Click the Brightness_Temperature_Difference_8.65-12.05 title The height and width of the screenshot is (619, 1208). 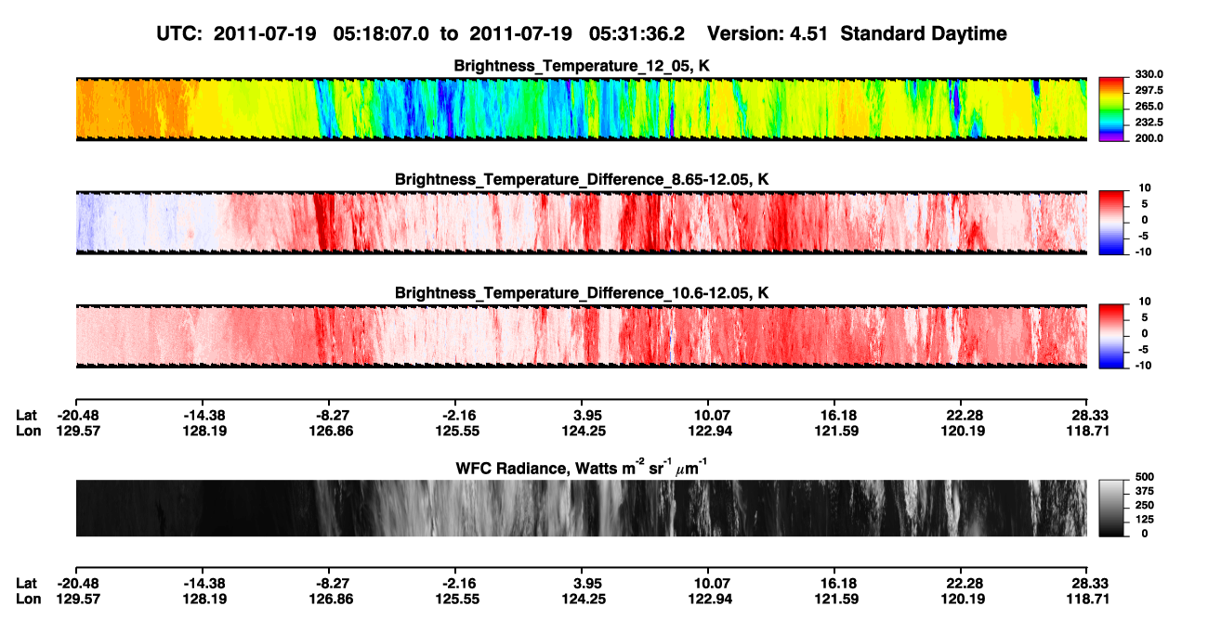click(582, 179)
